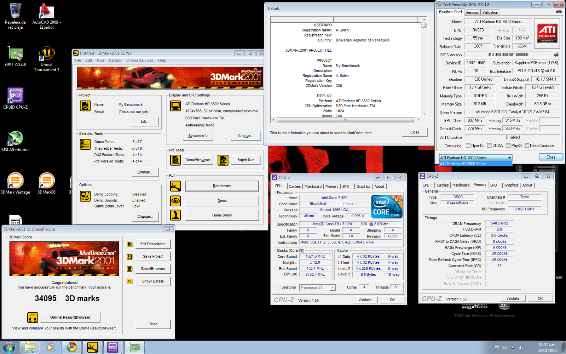The width and height of the screenshot is (566, 354).
Task: Click the Details vertical scrollbar down arrow
Action: [424, 114]
